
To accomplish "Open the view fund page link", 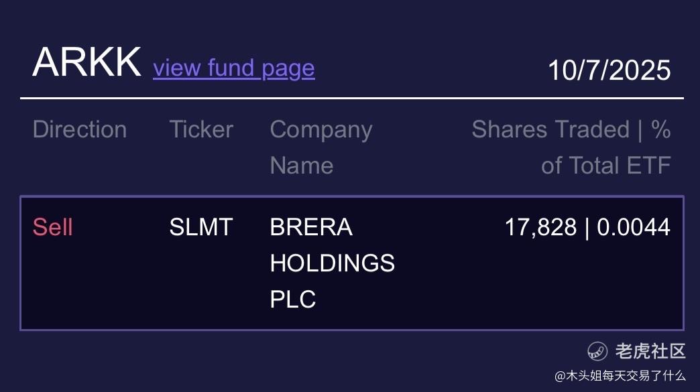I will point(233,68).
